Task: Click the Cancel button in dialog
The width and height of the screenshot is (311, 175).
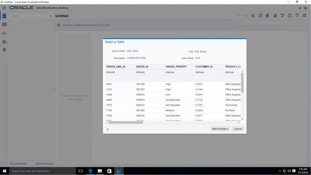Action: (238, 129)
